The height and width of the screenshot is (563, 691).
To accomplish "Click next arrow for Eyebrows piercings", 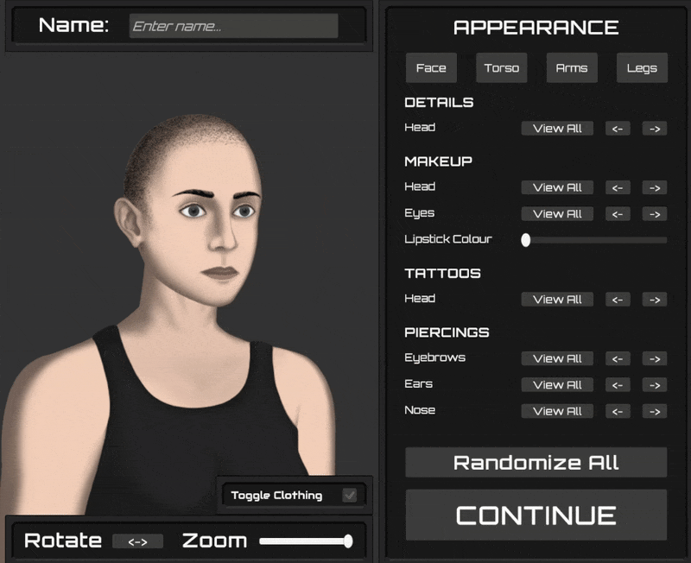I will click(654, 358).
